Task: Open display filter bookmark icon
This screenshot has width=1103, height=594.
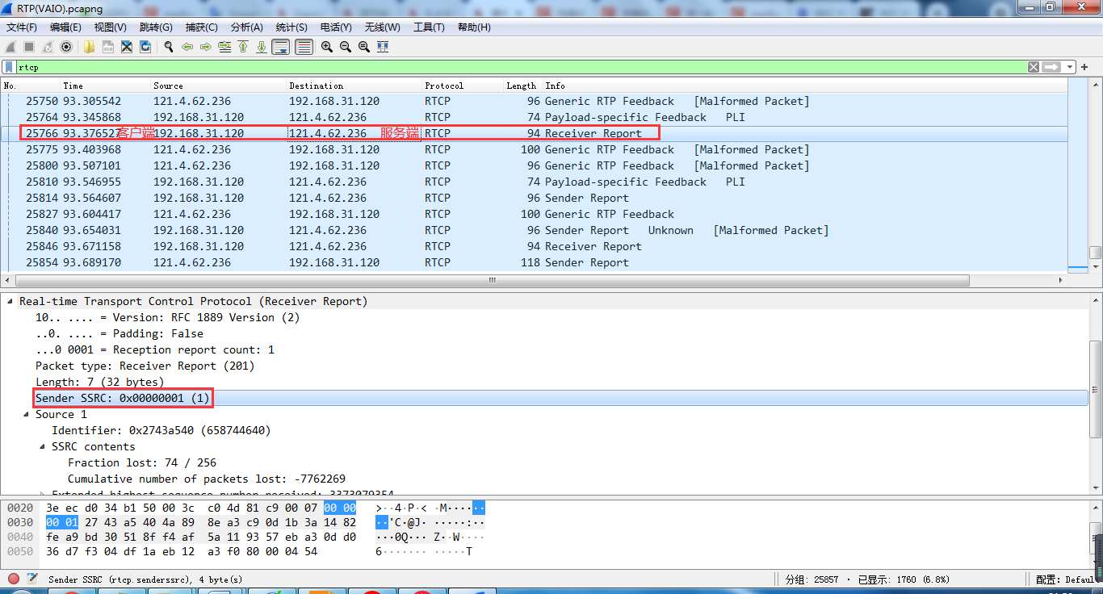Action: [8, 67]
